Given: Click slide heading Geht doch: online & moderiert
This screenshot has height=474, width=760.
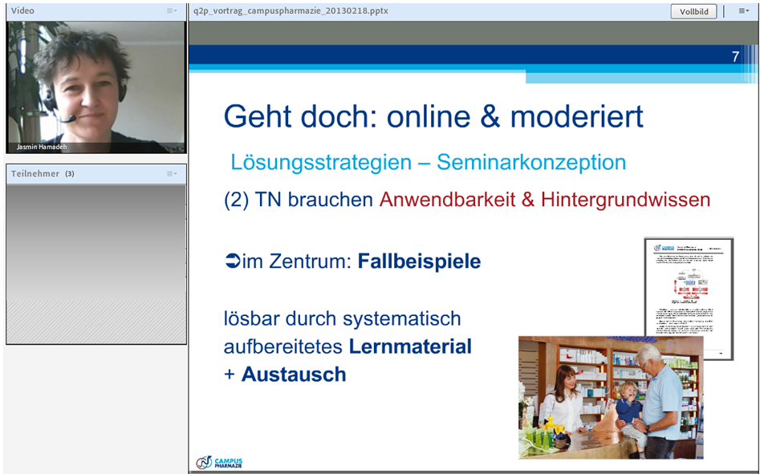Looking at the screenshot, I should tap(433, 116).
